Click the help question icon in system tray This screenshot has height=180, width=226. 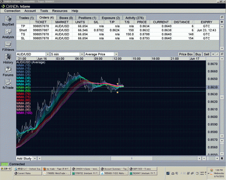[197, 173]
